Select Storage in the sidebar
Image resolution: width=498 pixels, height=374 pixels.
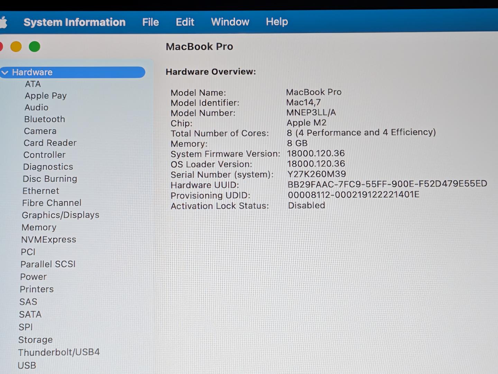[x=35, y=340]
